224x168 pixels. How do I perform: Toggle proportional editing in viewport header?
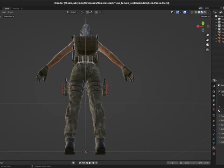97,12
